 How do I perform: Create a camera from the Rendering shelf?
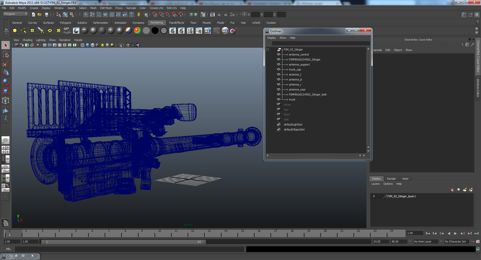click(x=67, y=31)
